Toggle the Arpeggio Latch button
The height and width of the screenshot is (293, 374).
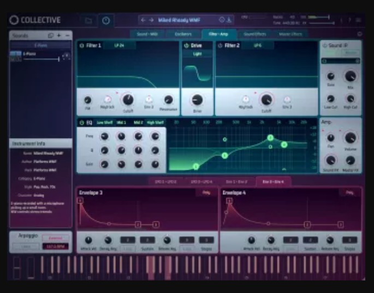coord(26,247)
